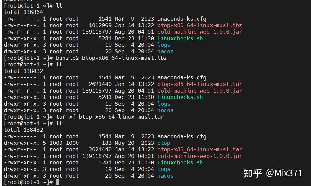
Task: Click the Zhihu @Mix371 watermark
Action: [273, 173]
